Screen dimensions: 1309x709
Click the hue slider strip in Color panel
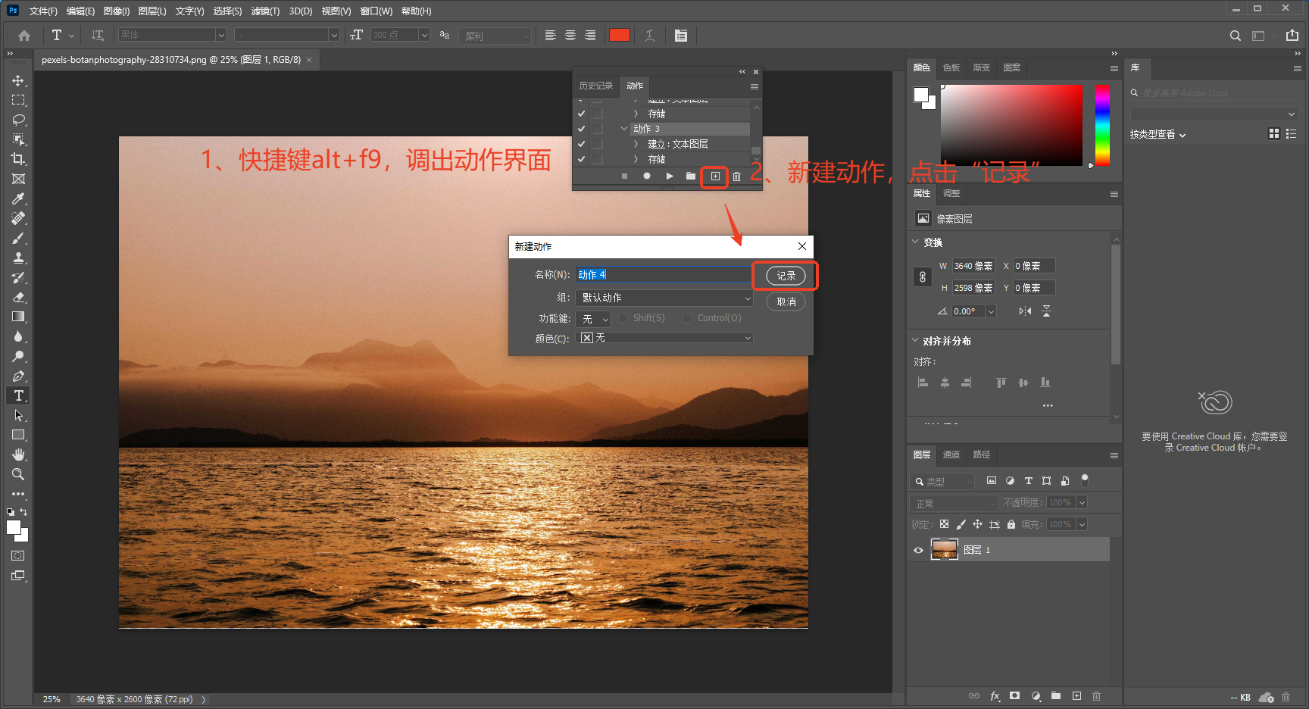[1102, 125]
